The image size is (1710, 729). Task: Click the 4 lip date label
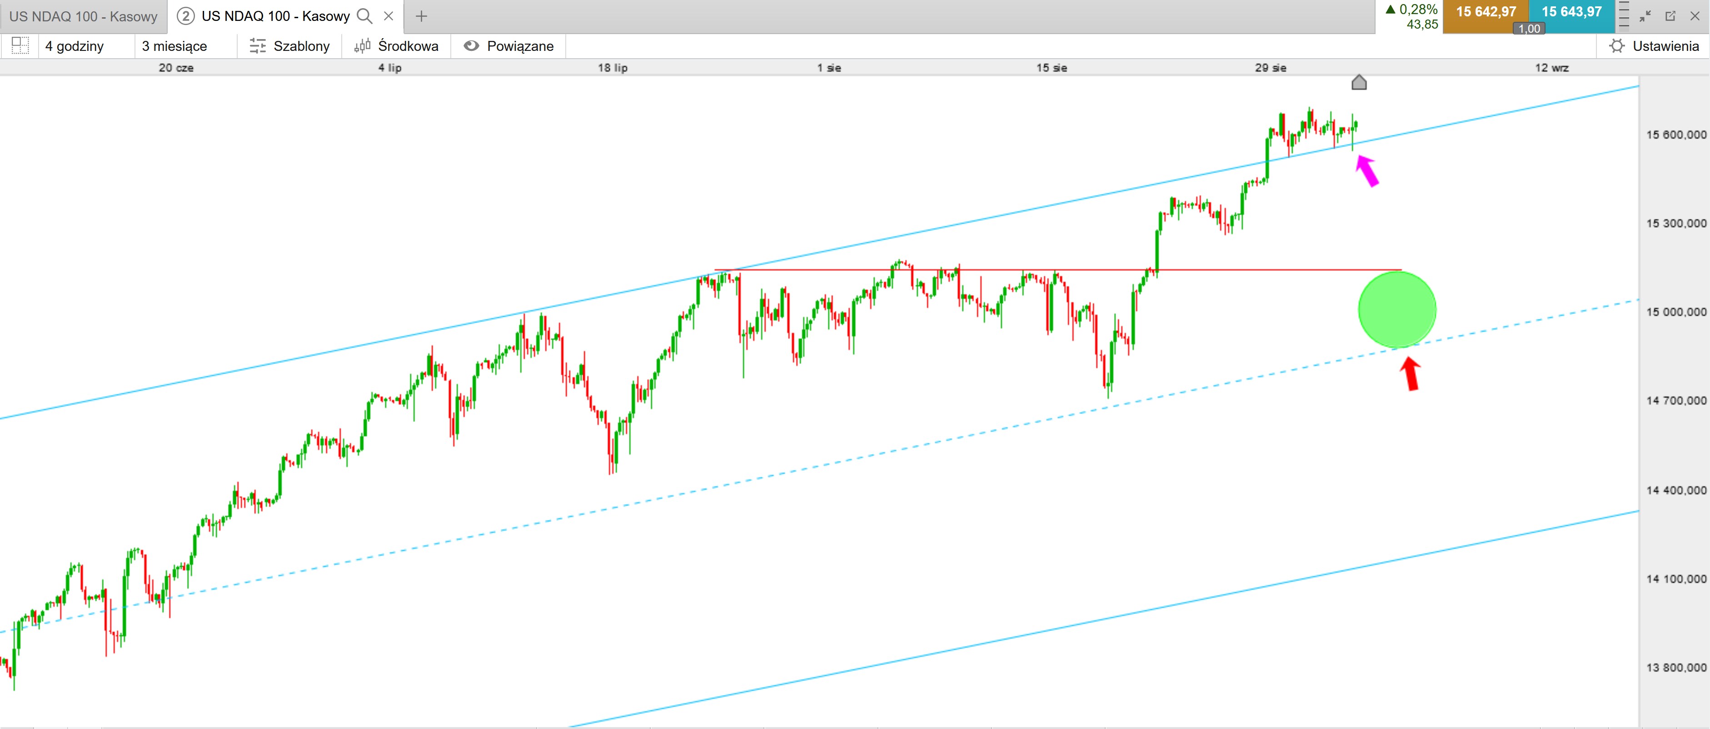[x=389, y=68]
